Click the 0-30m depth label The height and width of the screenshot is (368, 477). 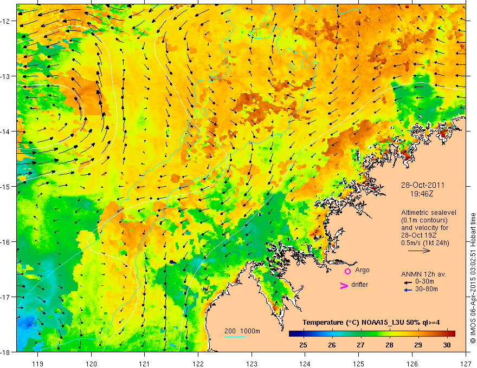424,281
